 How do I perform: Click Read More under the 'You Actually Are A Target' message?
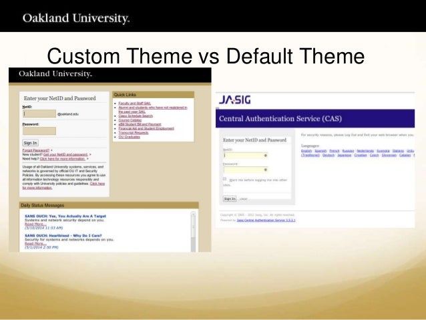[x=35, y=224]
